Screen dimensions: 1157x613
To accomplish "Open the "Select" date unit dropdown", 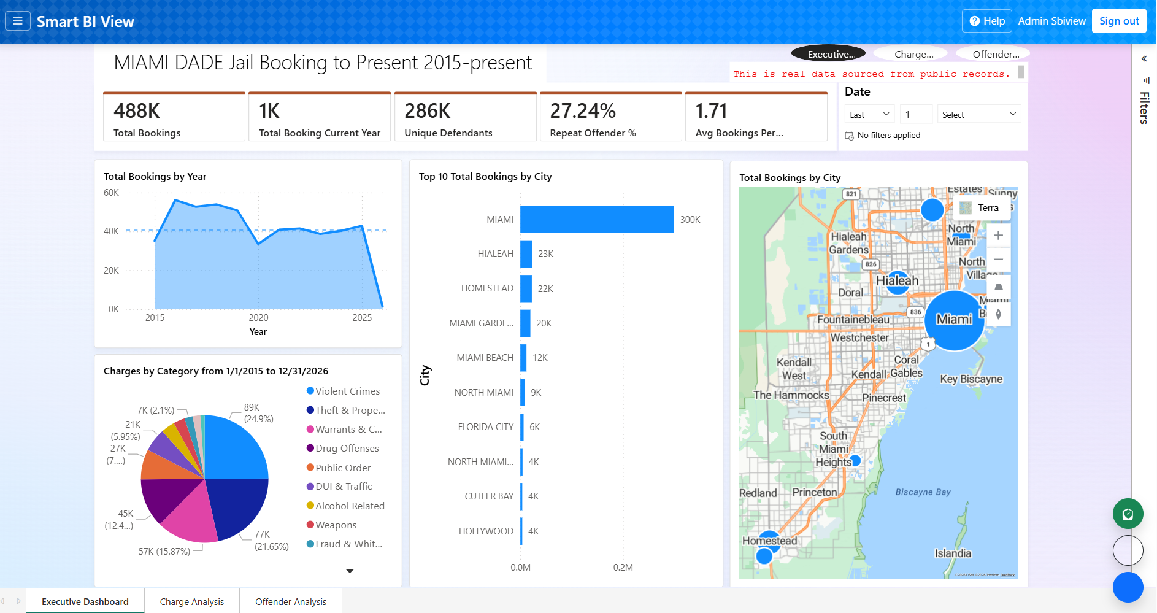I will click(978, 114).
